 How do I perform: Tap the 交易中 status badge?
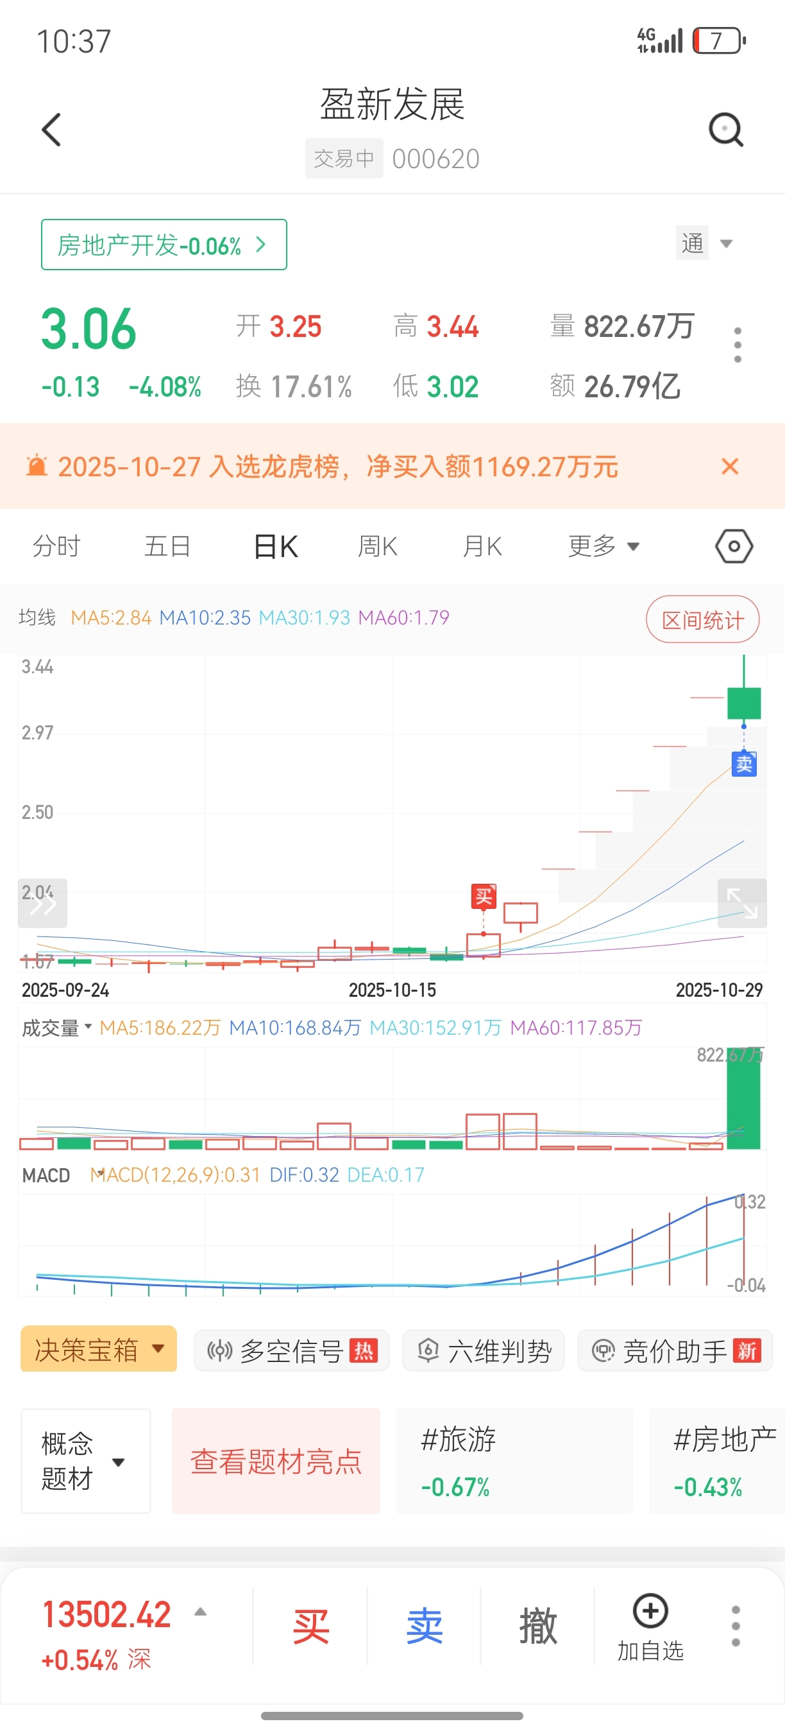point(344,158)
